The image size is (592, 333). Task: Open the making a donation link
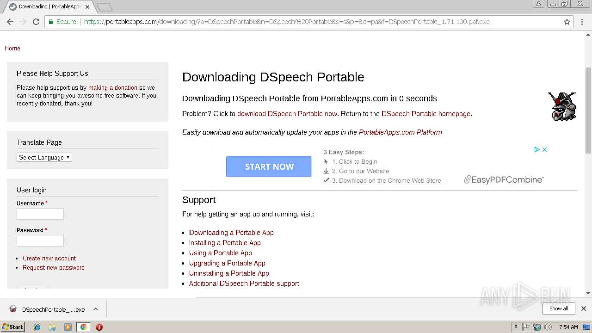(113, 87)
